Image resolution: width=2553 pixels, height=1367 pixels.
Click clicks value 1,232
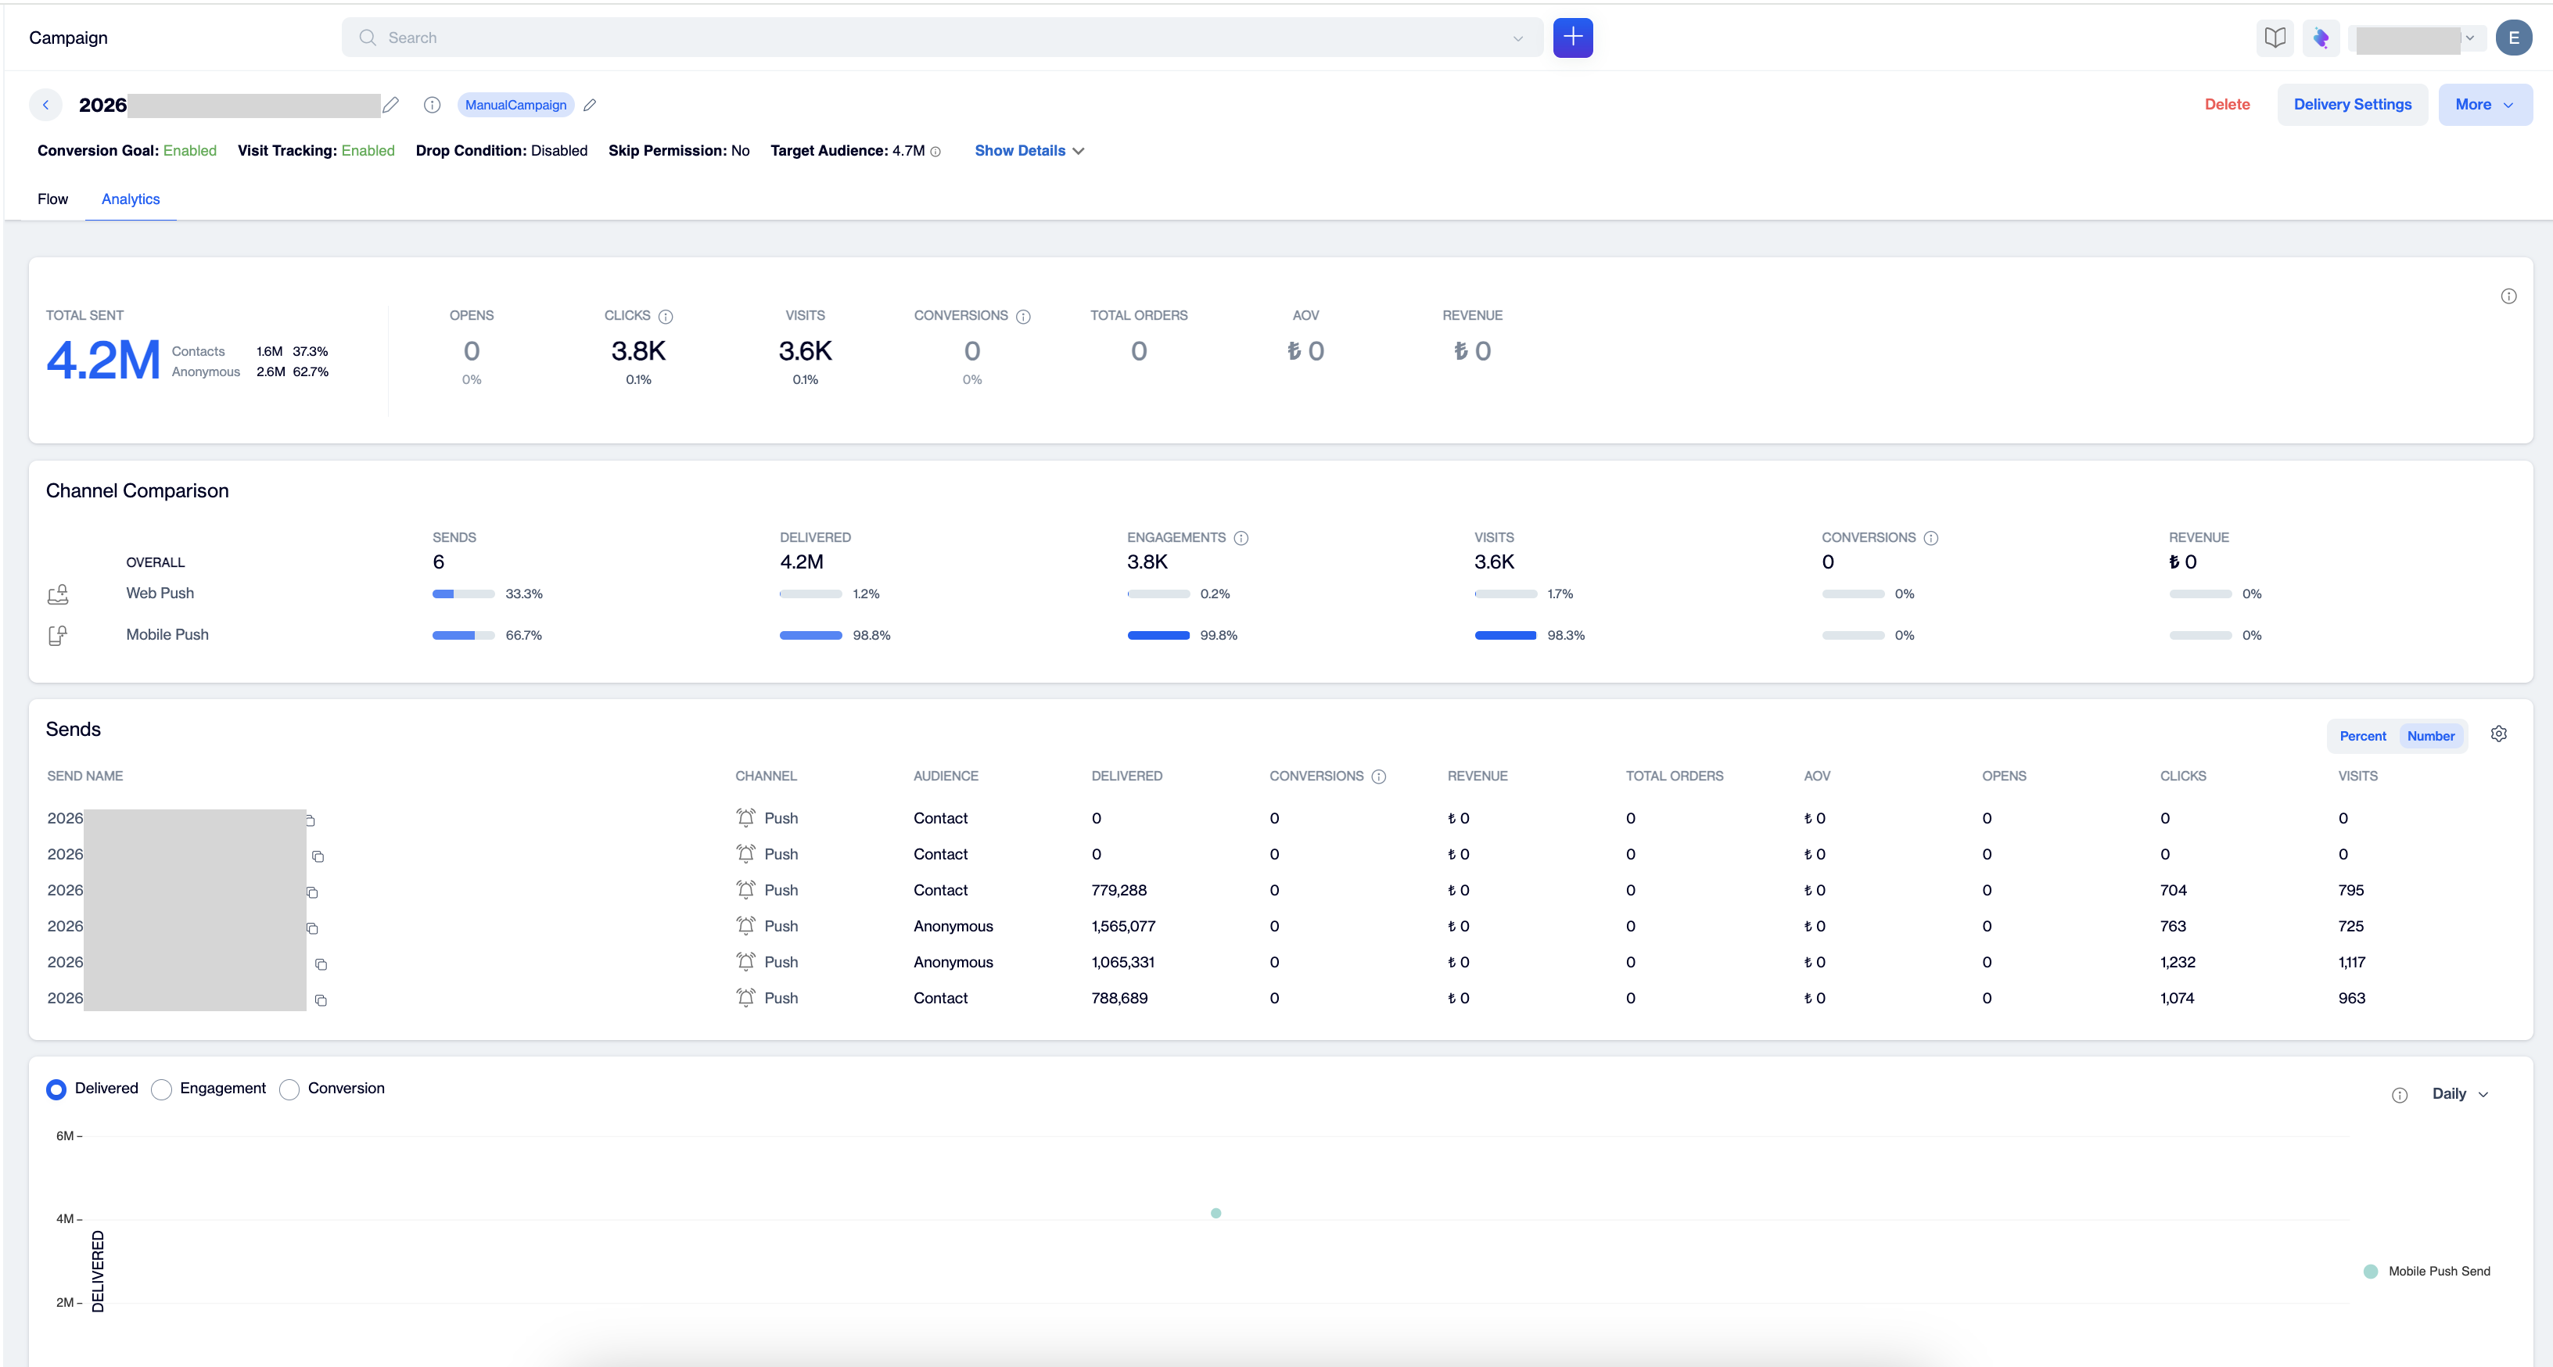pos(2178,963)
